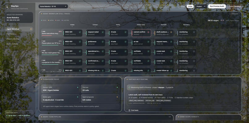Viewport: 249px width, 123px height.
Task: Open the English language dropdown
Action: 201,7
